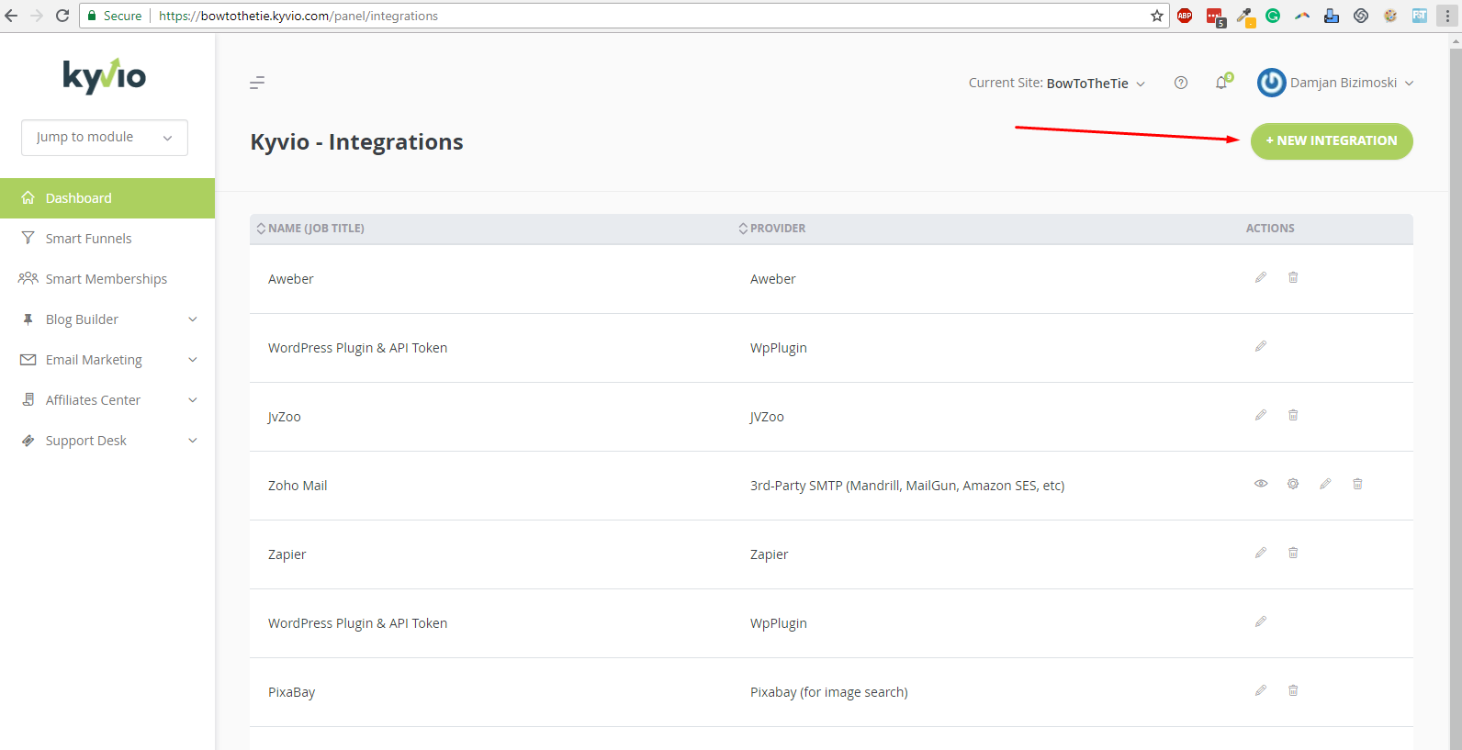Delete the PixaBay integration
Image resolution: width=1462 pixels, height=750 pixels.
coord(1293,690)
